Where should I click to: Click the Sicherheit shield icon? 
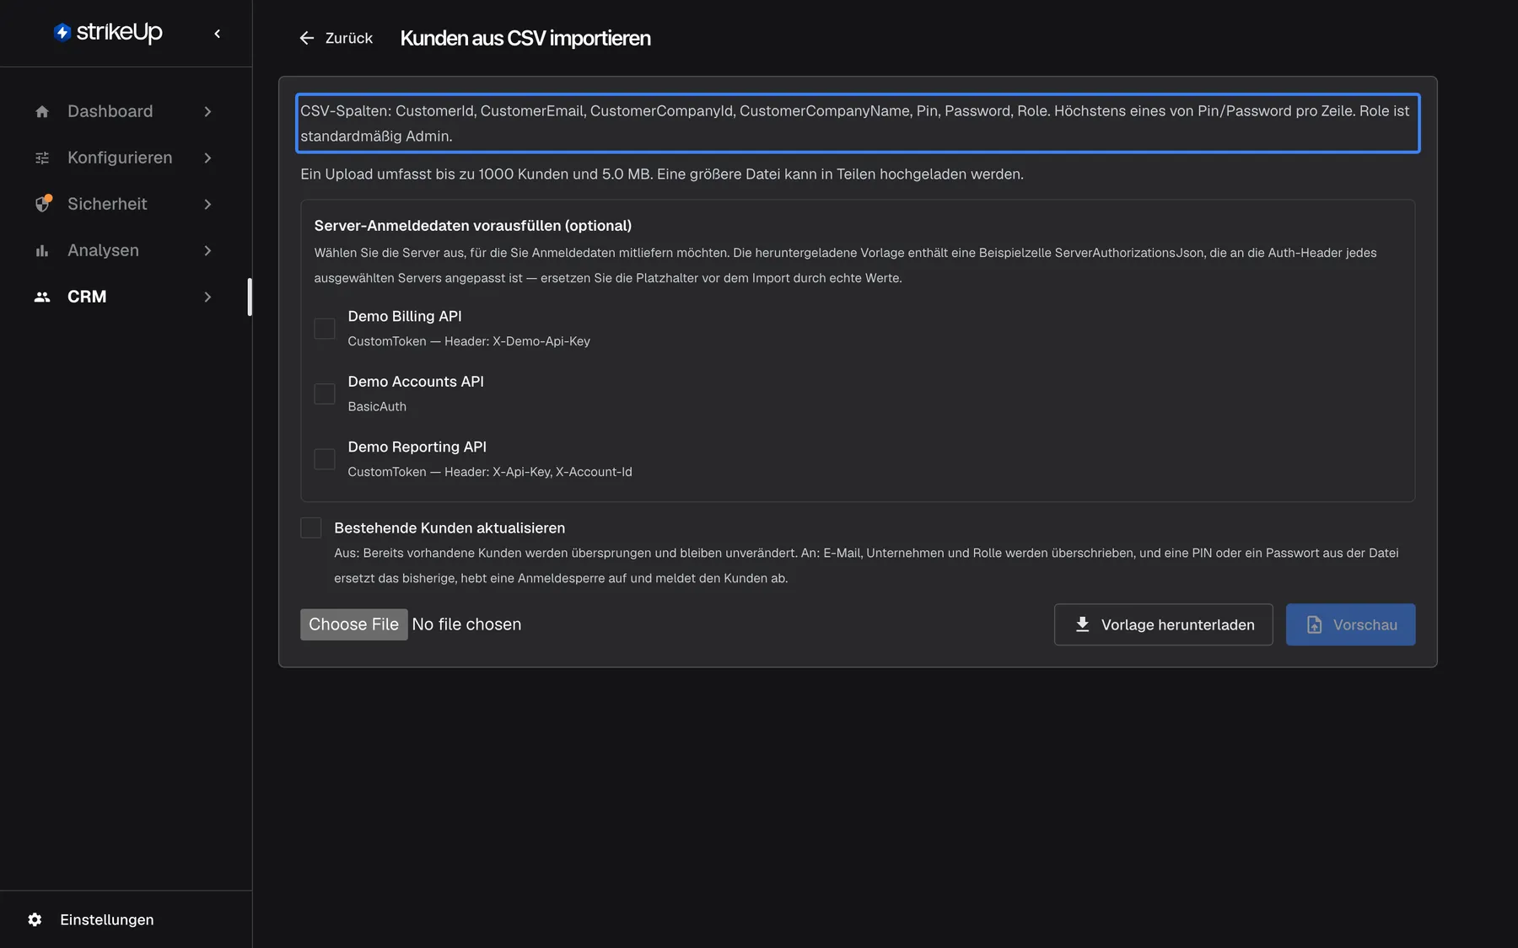point(42,204)
